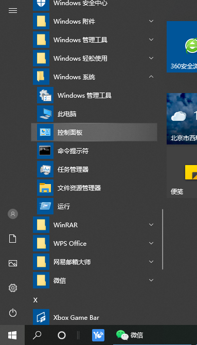Open the 北京市 weather tile
This screenshot has height=345, width=197.
click(182, 119)
